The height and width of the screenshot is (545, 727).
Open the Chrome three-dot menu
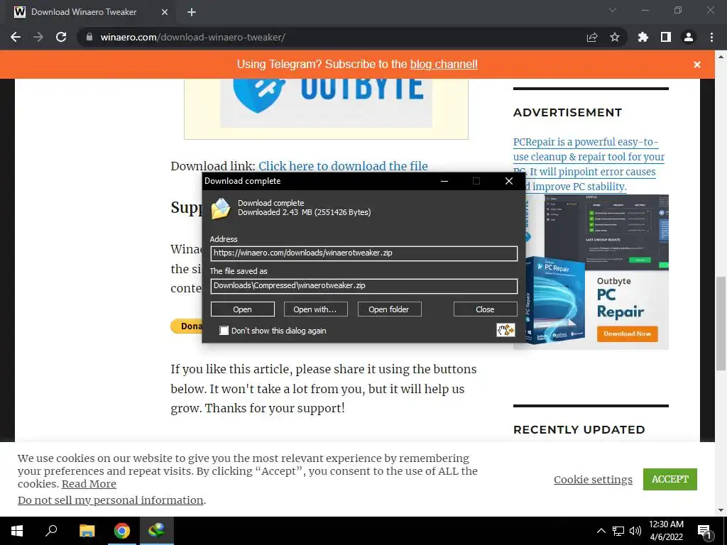[x=711, y=37]
